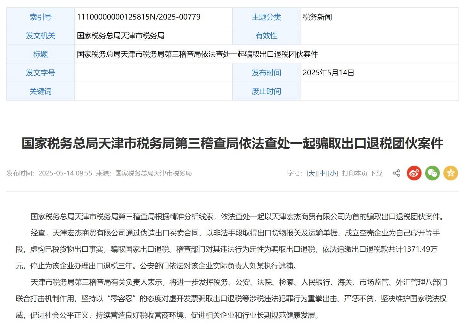This screenshot has width=462, height=333.
Task: Click the 主题分类 label cell
Action: coord(266,17)
